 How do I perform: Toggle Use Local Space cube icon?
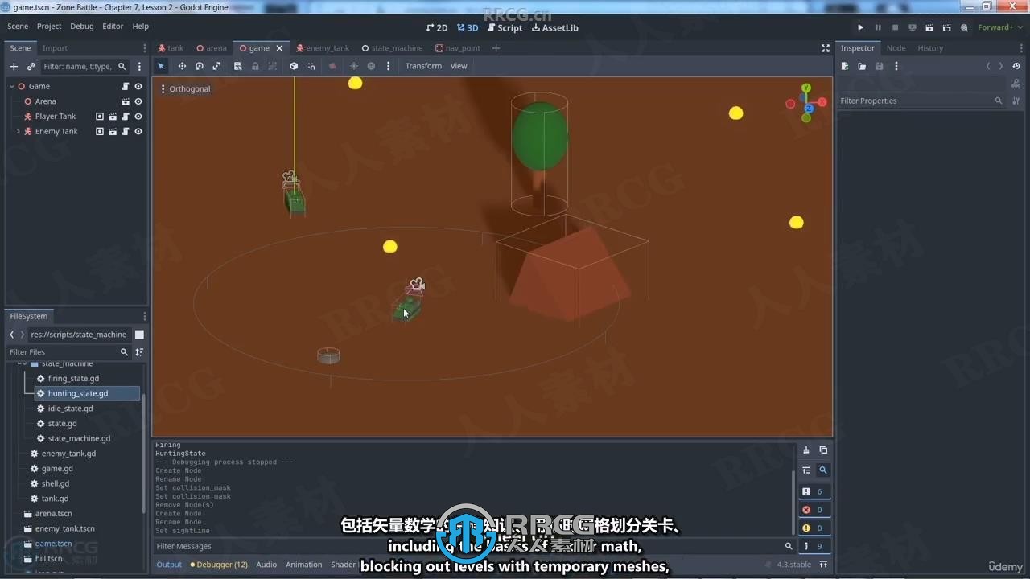click(x=294, y=66)
